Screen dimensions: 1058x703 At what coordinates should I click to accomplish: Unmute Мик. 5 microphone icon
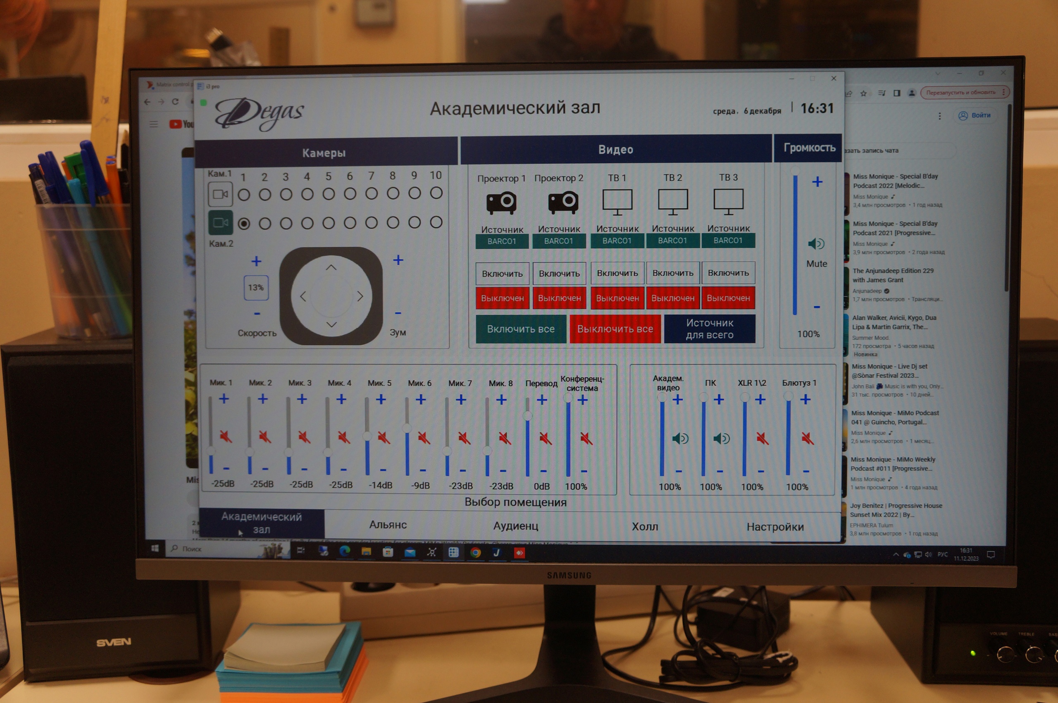tap(383, 438)
